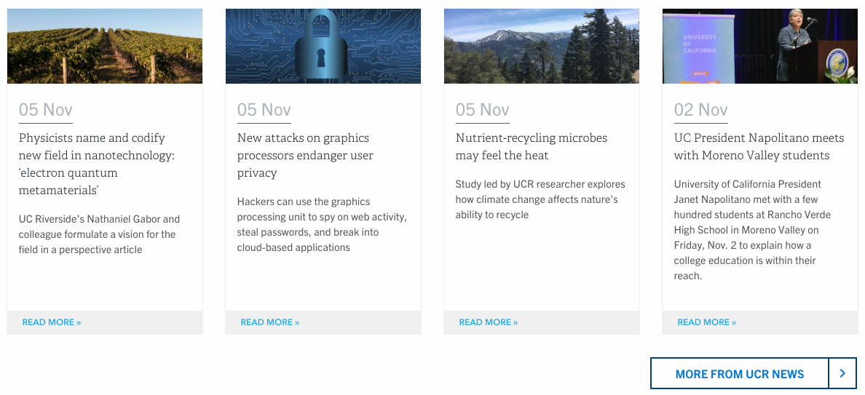Click the padlock circuit board image
The height and width of the screenshot is (395, 865).
pyautogui.click(x=323, y=46)
